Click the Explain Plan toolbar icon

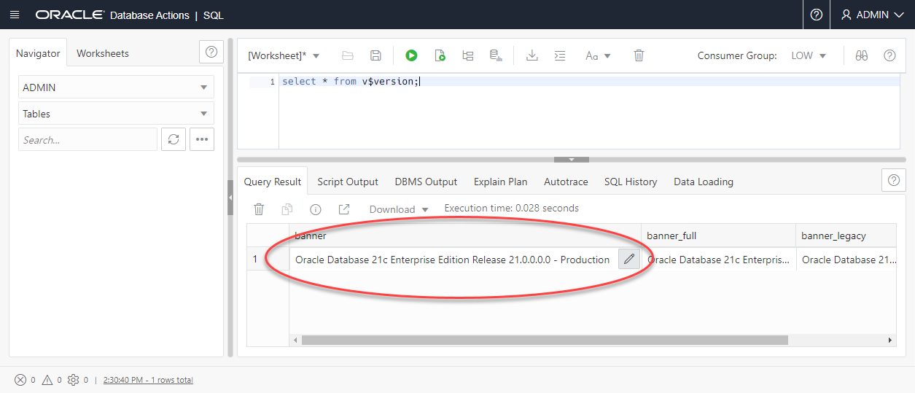(x=468, y=55)
